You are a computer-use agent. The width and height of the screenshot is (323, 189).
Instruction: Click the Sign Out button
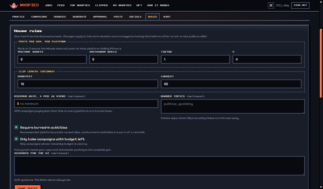coord(300,5)
